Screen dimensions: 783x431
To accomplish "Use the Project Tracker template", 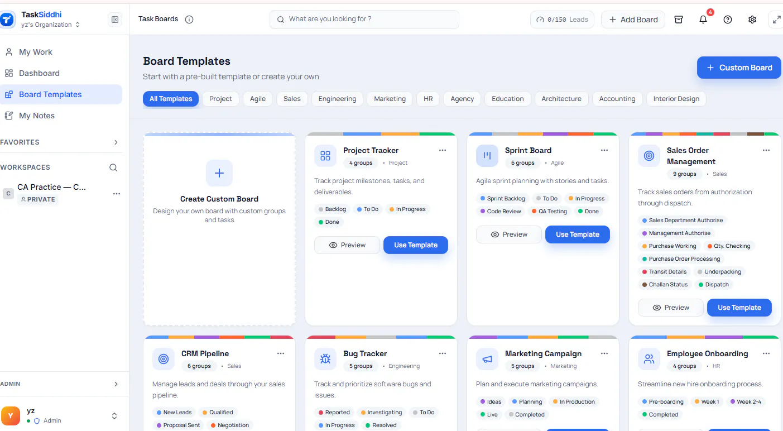I will coord(416,245).
